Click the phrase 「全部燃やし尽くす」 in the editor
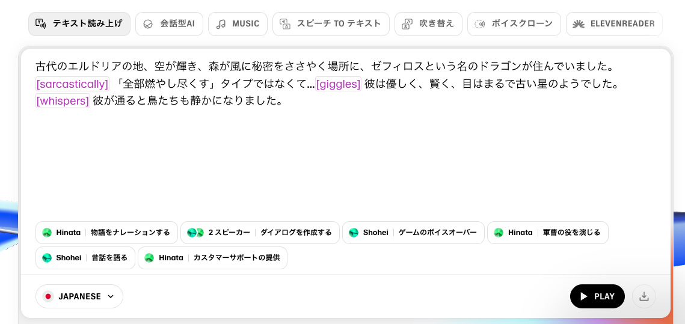 coord(167,84)
